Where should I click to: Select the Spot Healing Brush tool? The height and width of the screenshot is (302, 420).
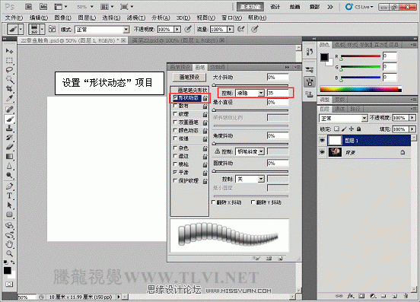click(x=9, y=110)
